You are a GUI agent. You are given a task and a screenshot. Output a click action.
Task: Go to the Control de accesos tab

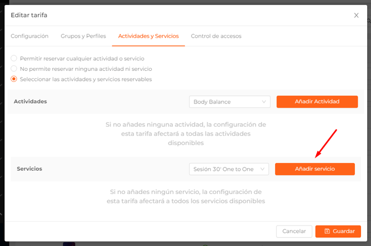click(216, 36)
